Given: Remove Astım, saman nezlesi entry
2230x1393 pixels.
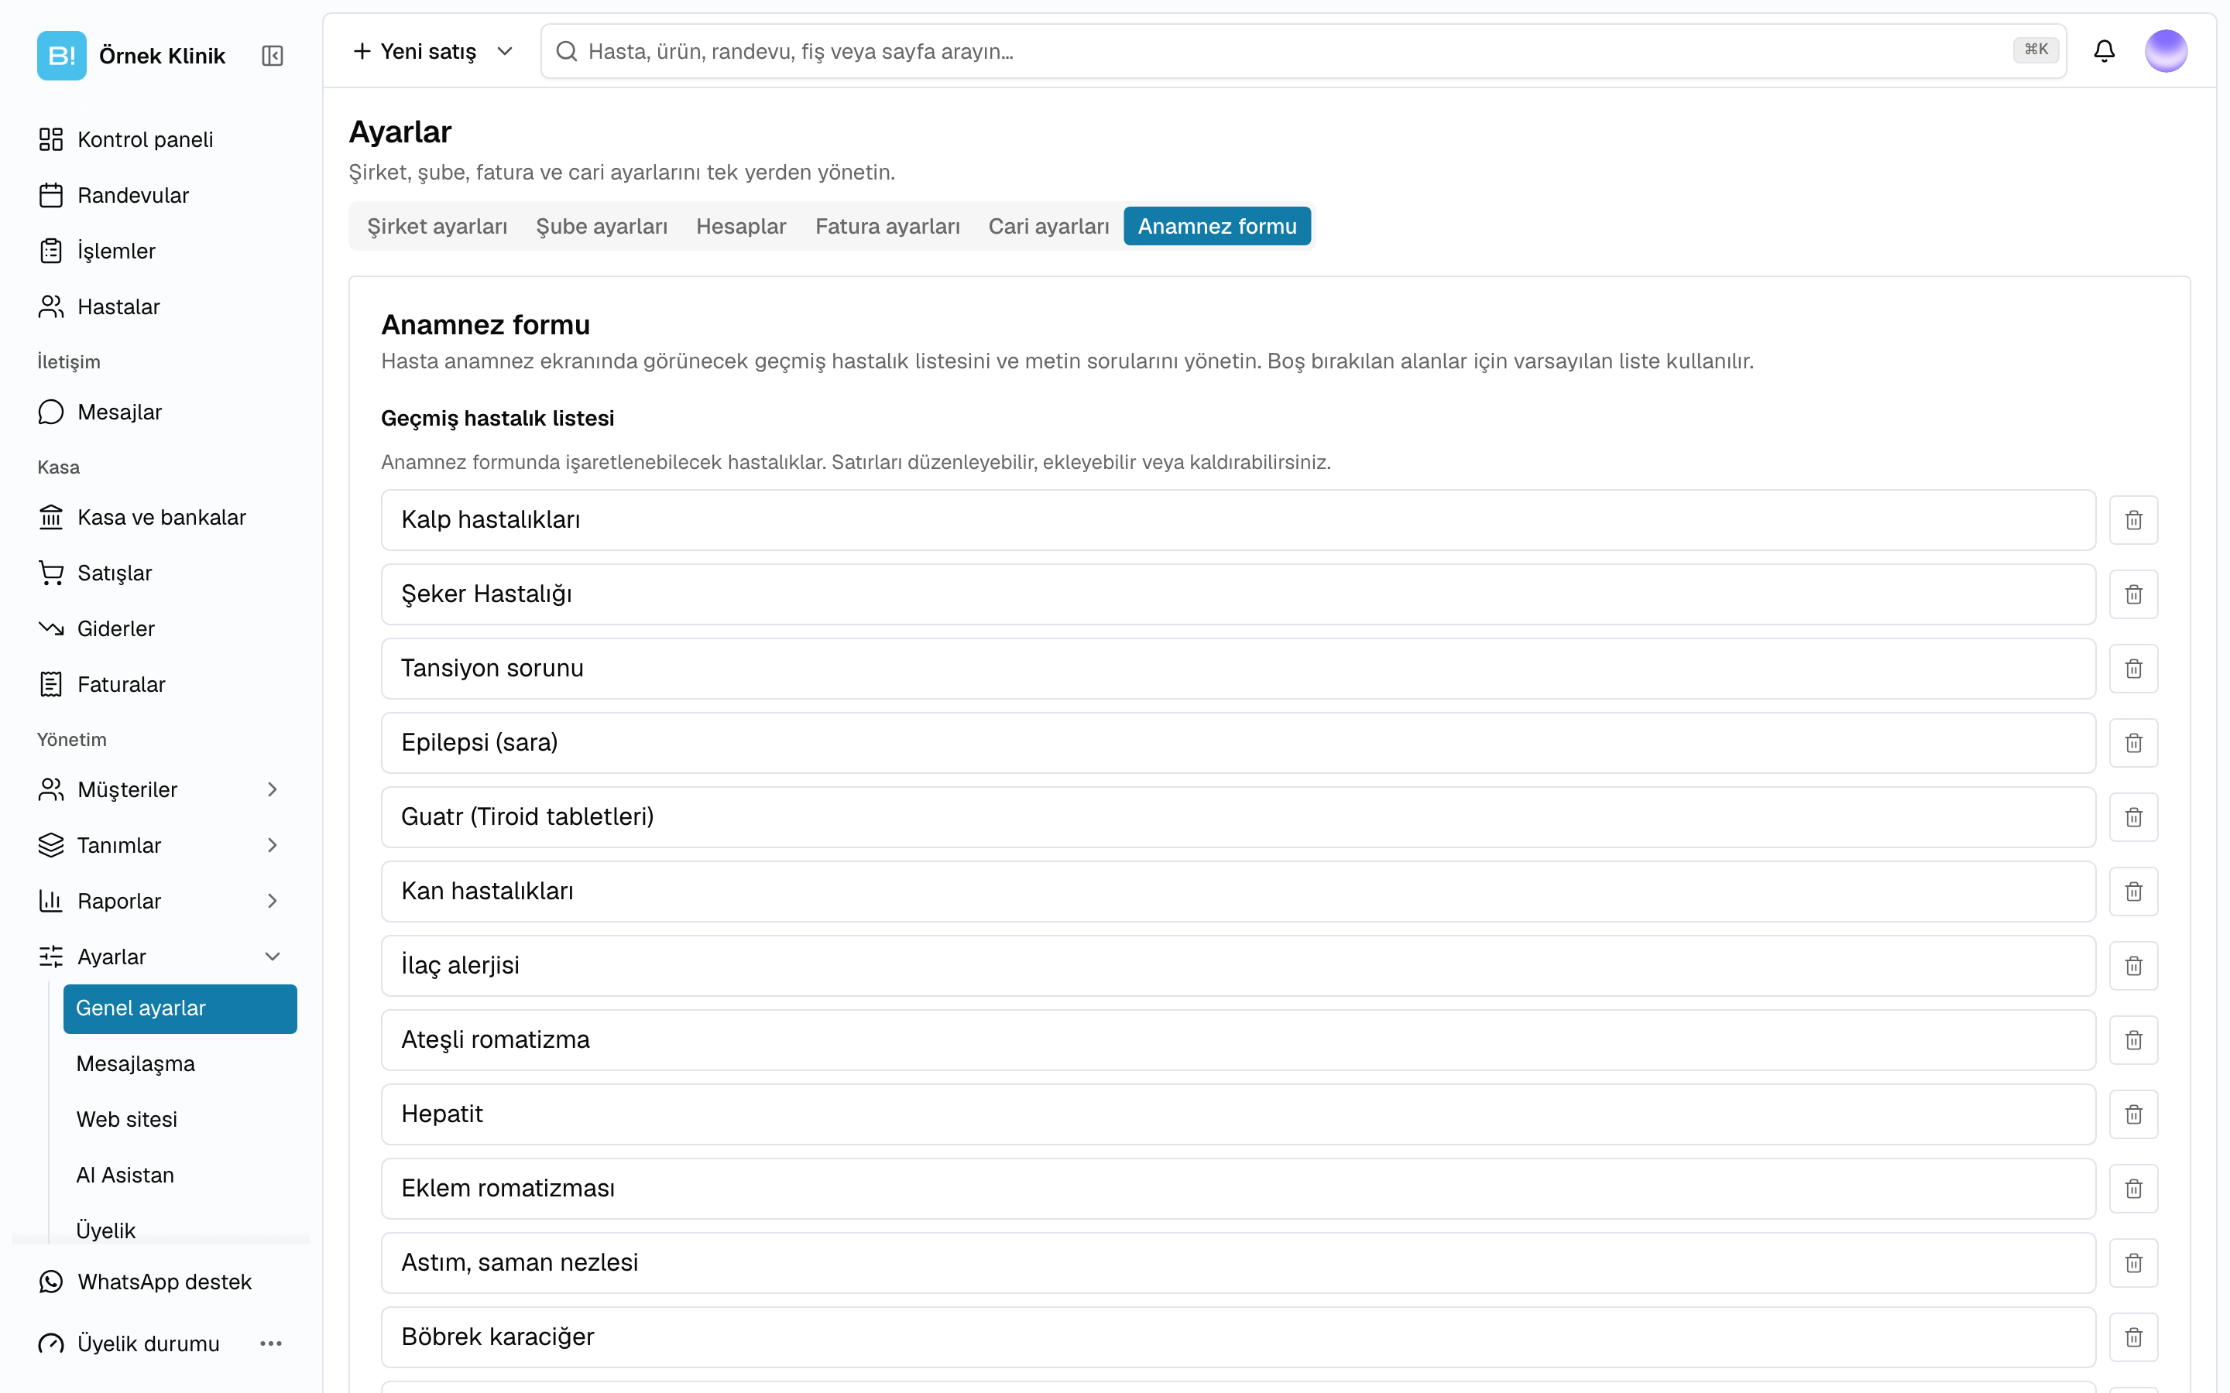Looking at the screenshot, I should [x=2133, y=1263].
